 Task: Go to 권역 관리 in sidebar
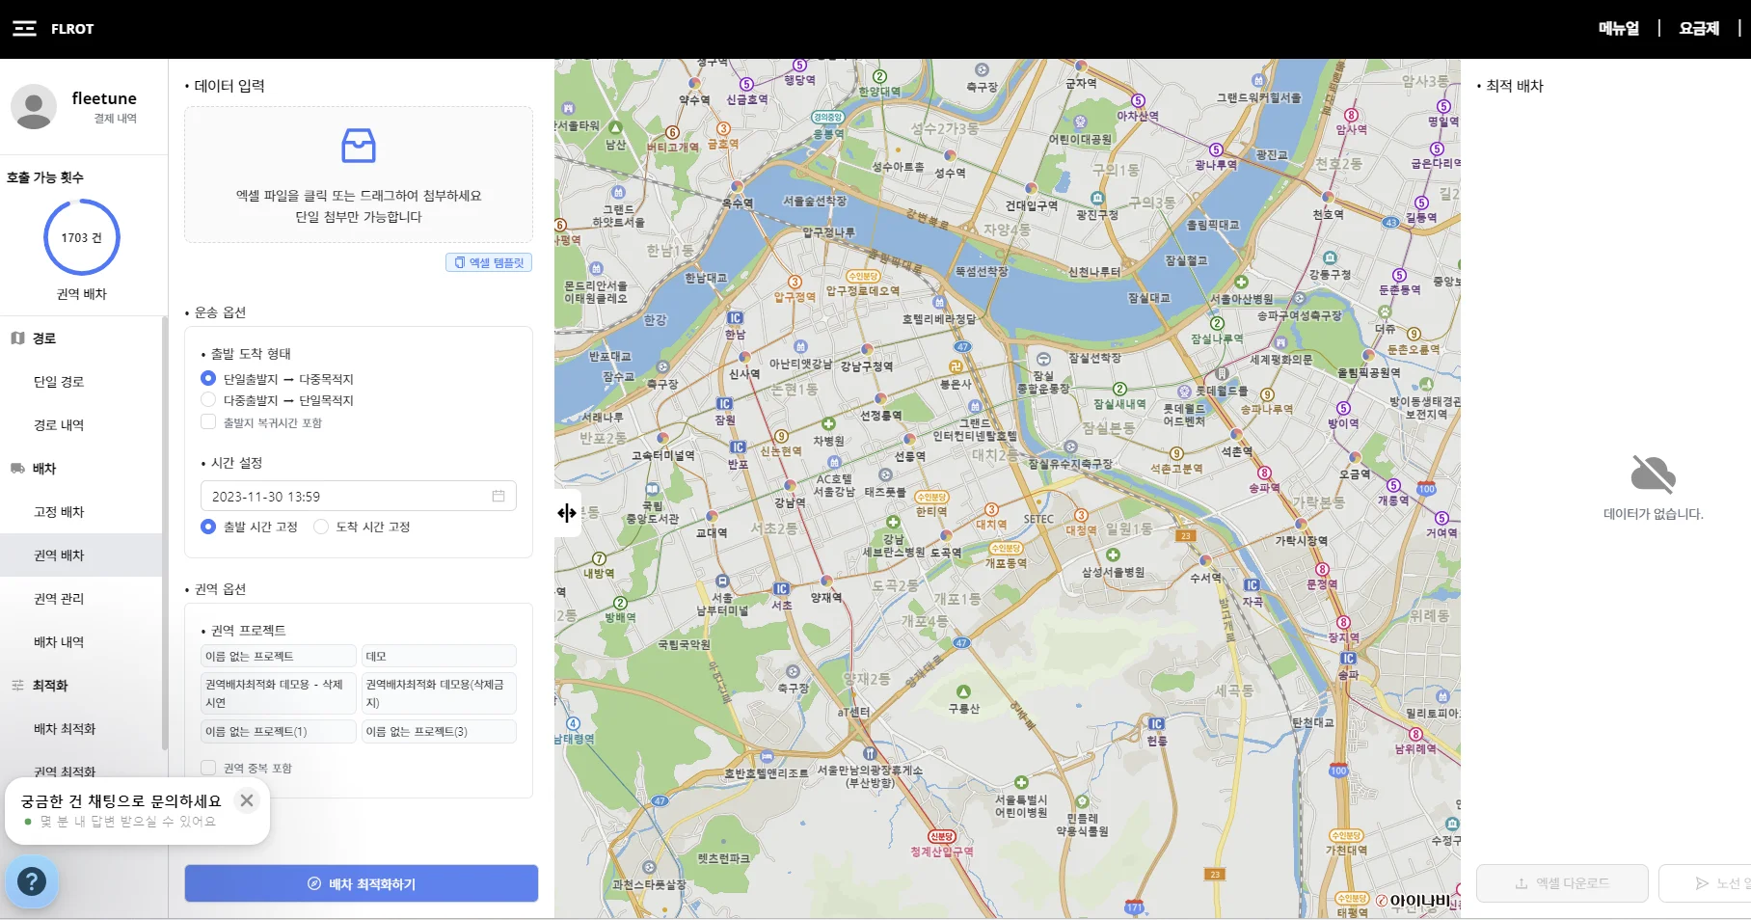coord(59,599)
